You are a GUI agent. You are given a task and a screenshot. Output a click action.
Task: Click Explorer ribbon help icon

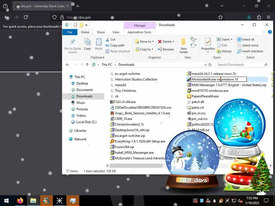[x=270, y=32]
